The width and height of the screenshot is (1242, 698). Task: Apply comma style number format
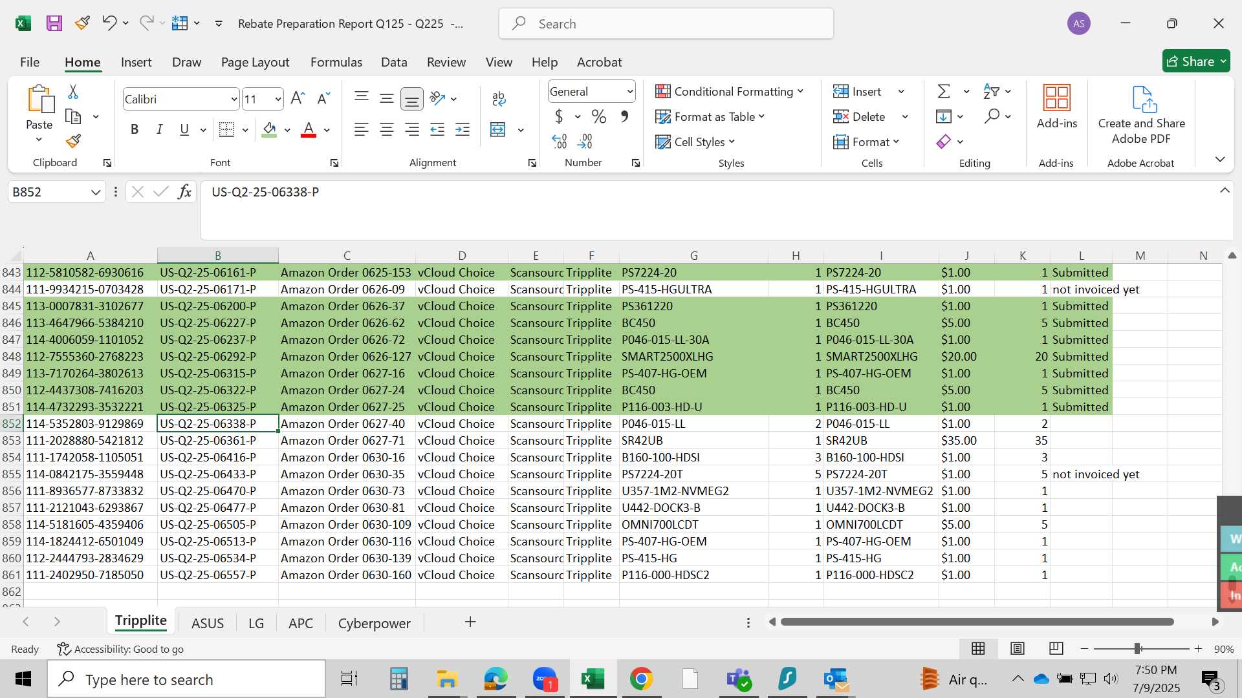click(x=624, y=117)
